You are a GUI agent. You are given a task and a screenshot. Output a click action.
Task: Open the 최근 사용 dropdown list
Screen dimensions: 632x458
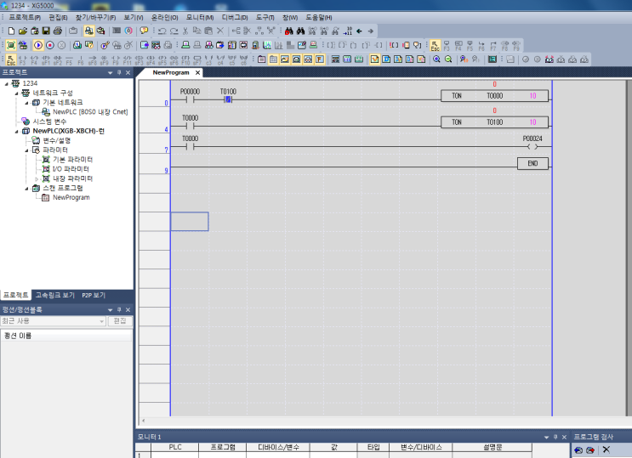(x=102, y=321)
